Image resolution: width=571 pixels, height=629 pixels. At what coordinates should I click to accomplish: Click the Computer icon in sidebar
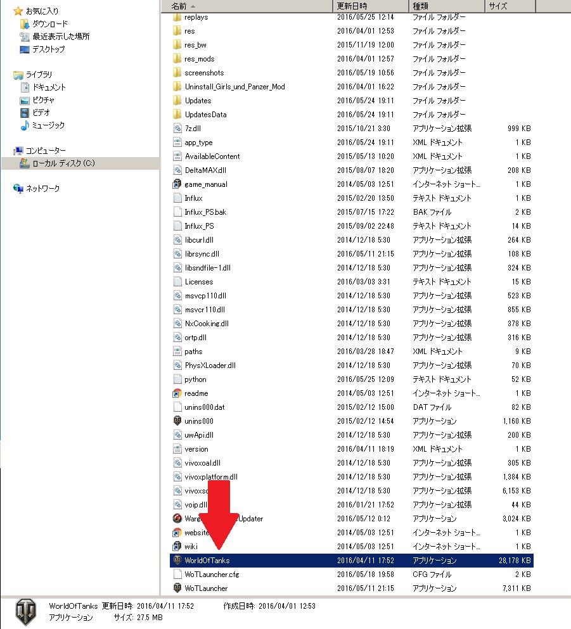[18, 150]
